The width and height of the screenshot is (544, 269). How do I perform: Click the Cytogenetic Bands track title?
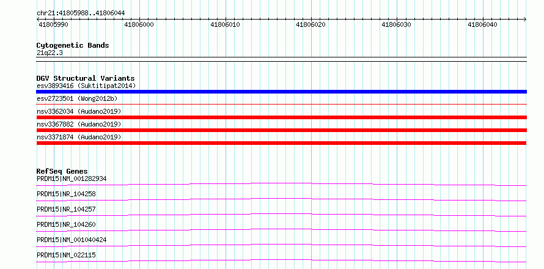(x=73, y=45)
